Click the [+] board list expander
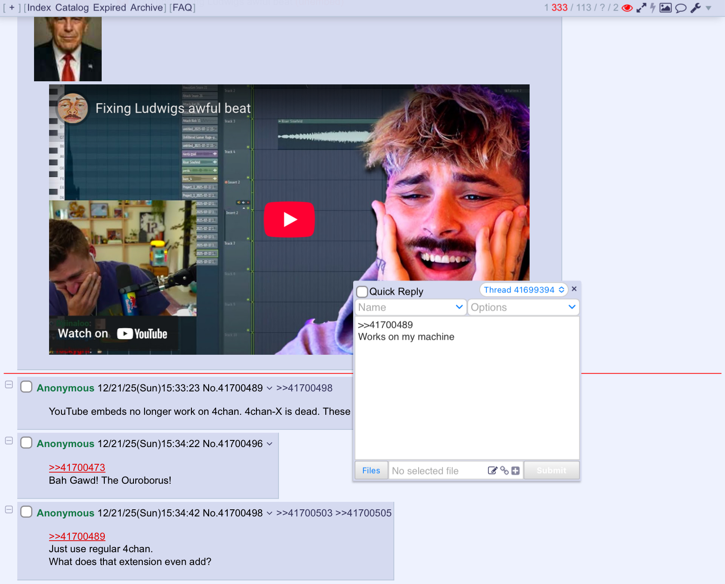725x584 pixels. pos(12,8)
